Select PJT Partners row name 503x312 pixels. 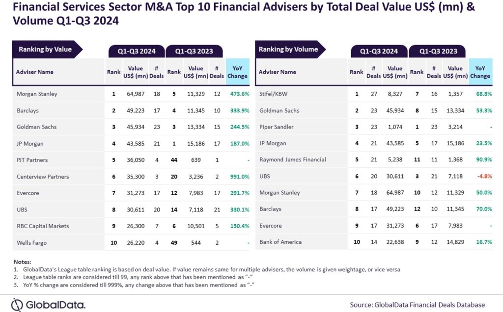33,160
